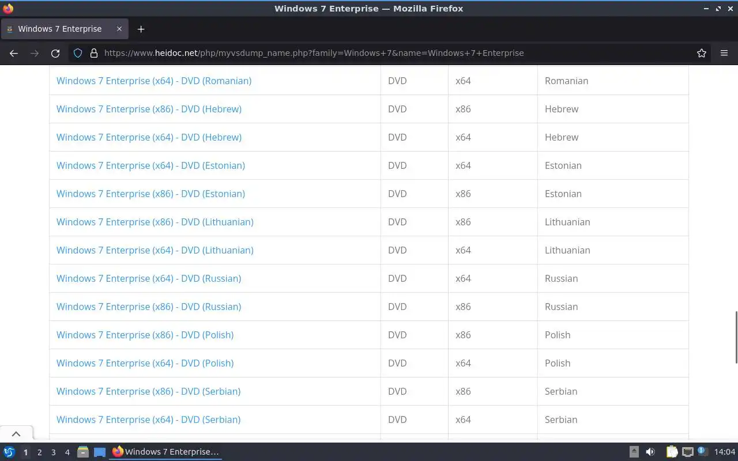Screen dimensions: 738x461
Task: Select the Windows 7 Enterprise tab
Action: click(x=65, y=29)
